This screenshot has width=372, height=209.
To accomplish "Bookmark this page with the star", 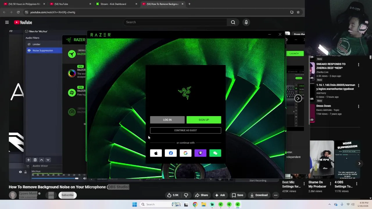I will [x=298, y=12].
